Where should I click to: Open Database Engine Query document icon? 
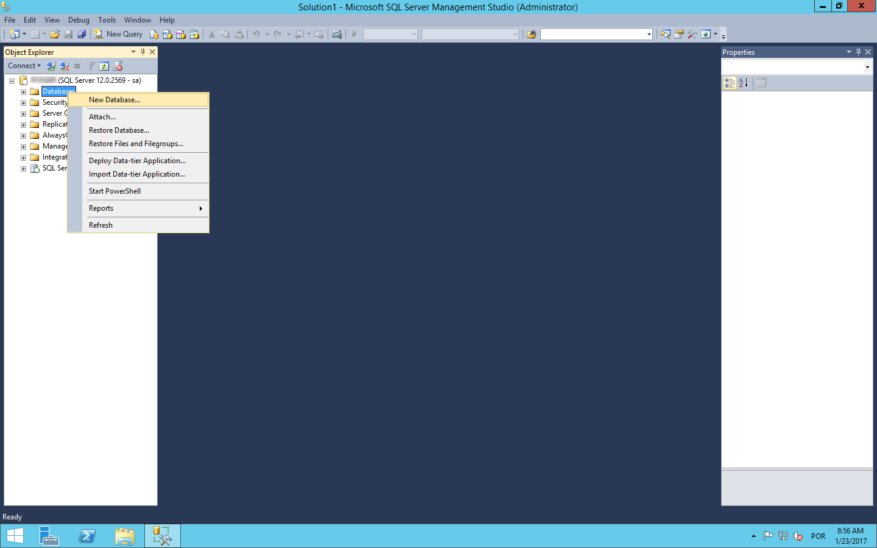(x=154, y=34)
